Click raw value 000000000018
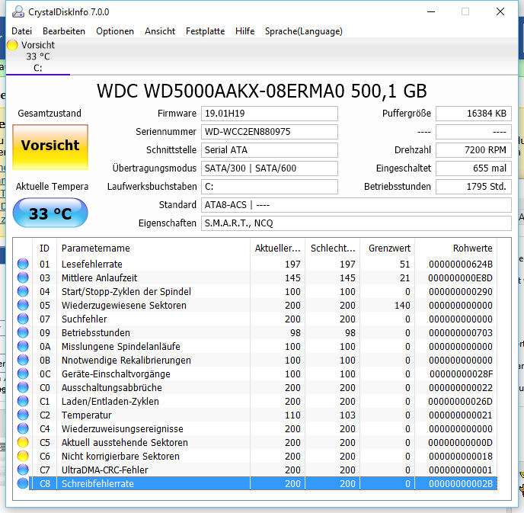Image resolution: width=524 pixels, height=513 pixels. (x=461, y=456)
